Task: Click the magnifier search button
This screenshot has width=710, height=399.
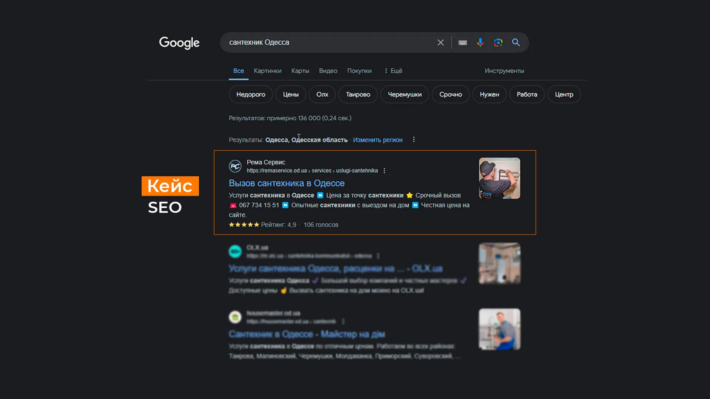Action: (516, 42)
